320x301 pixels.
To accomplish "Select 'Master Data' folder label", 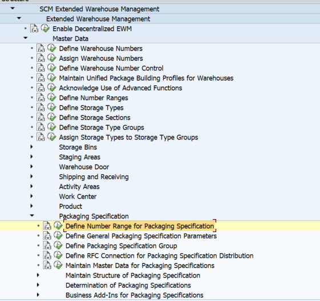I will click(70, 39).
